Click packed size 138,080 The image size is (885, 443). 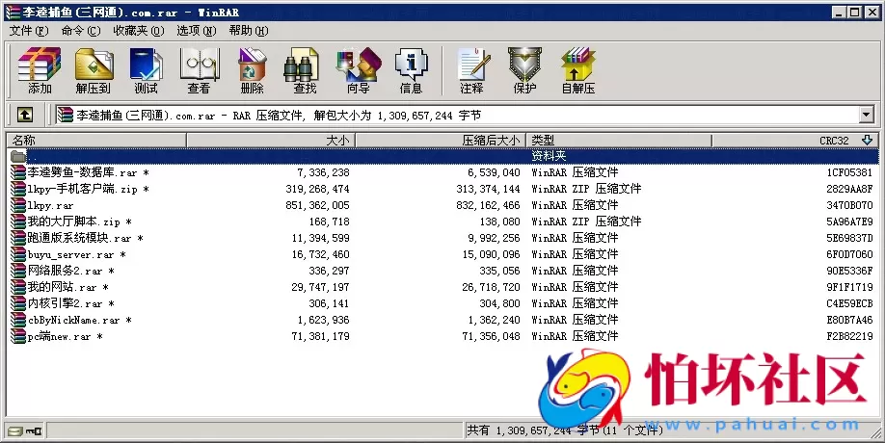499,221
